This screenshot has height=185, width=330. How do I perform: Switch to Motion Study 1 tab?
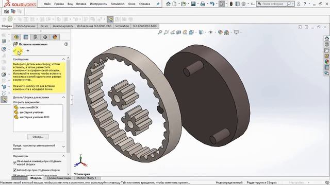86,178
